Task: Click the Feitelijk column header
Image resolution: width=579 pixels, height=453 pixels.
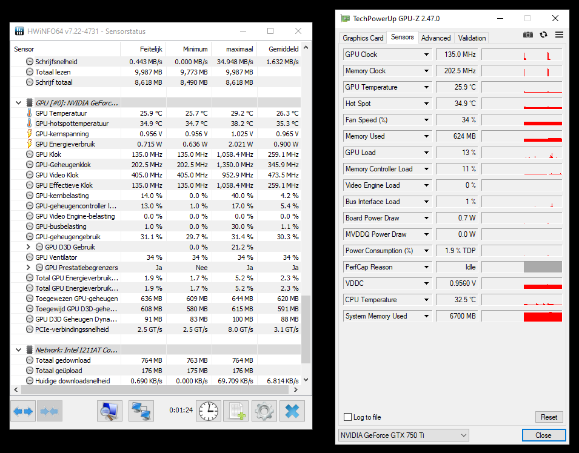Action: pos(143,49)
